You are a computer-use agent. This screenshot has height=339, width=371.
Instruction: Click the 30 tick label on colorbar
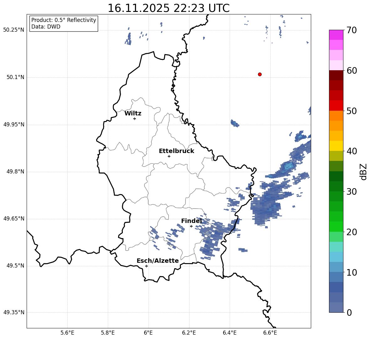[x=352, y=192]
